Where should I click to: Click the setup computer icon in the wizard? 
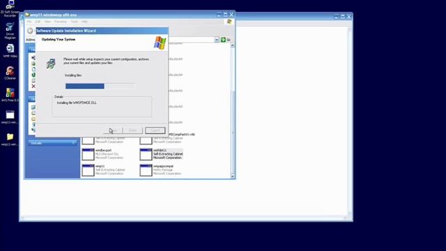pos(51,63)
